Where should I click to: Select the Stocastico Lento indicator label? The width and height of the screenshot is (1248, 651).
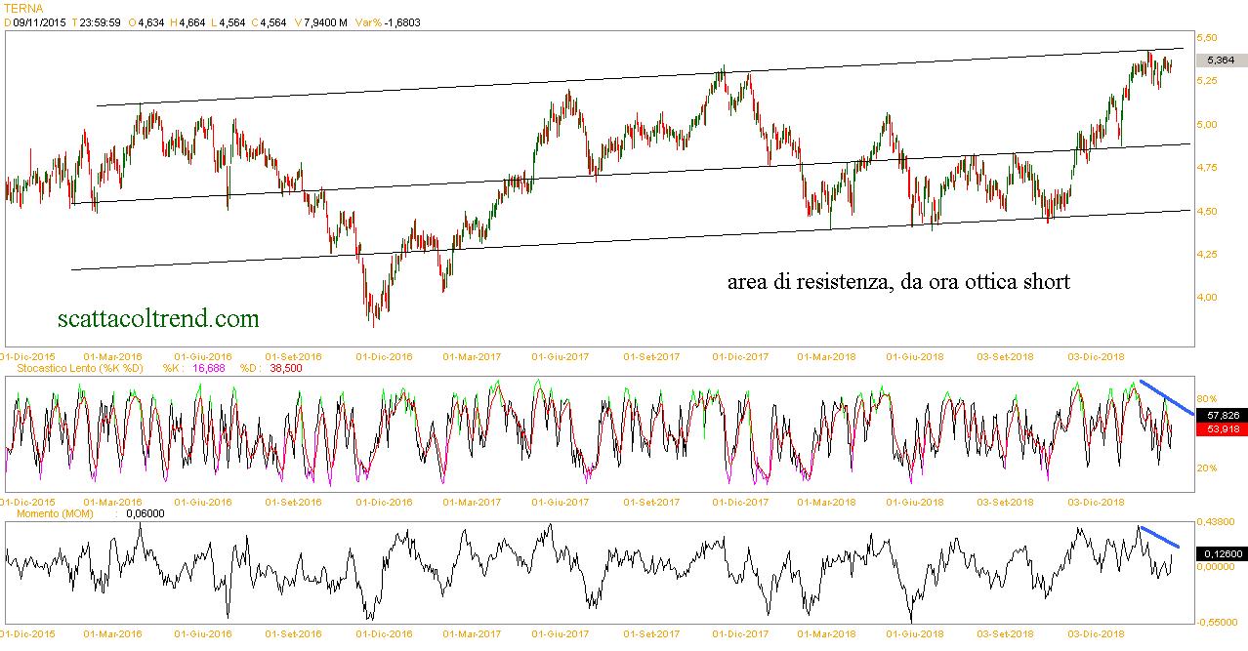[x=73, y=369]
